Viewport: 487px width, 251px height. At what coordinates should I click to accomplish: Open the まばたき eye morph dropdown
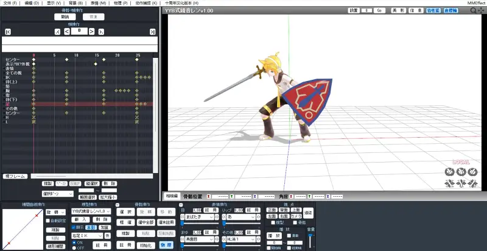200,217
